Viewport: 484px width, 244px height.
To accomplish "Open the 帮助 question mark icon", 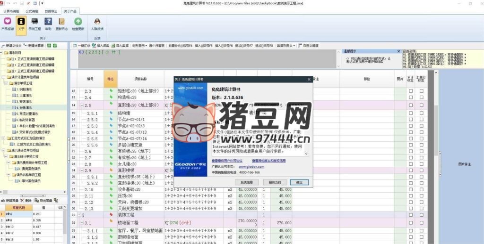I will pos(48,21).
